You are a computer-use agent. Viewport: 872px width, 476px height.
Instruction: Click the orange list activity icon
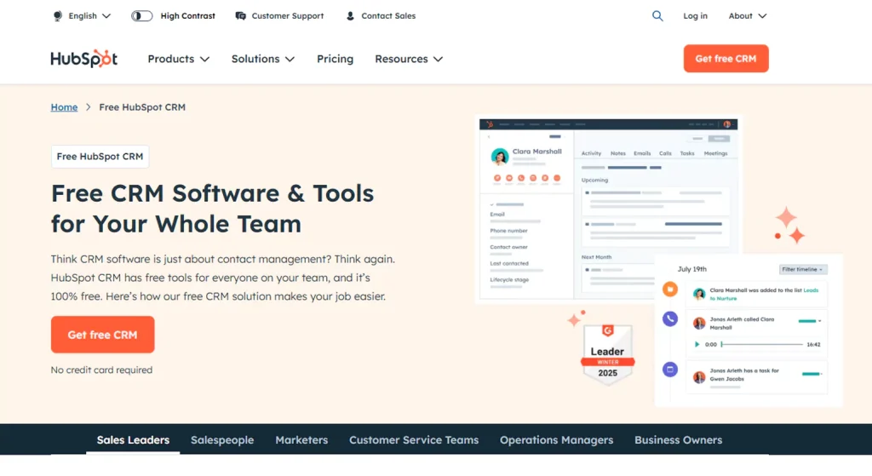669,290
